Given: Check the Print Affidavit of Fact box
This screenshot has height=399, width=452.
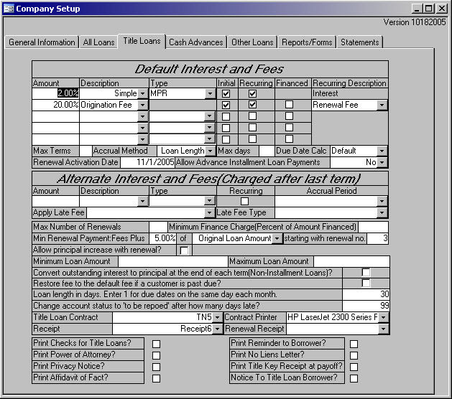Looking at the screenshot, I should [156, 378].
